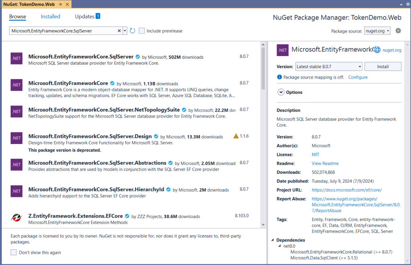
Task: Focus the package search input field
Action: (x=63, y=31)
